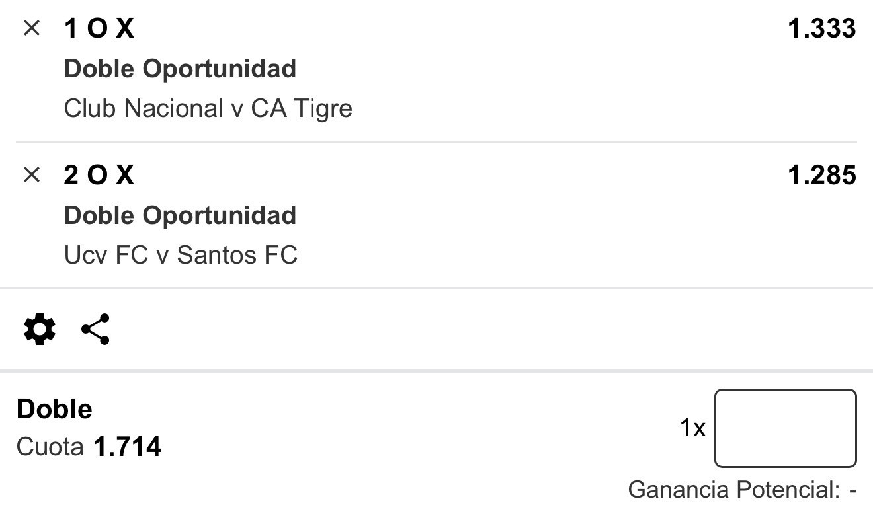Image resolution: width=873 pixels, height=532 pixels.
Task: Select the 2 O X pick title
Action: (x=99, y=175)
